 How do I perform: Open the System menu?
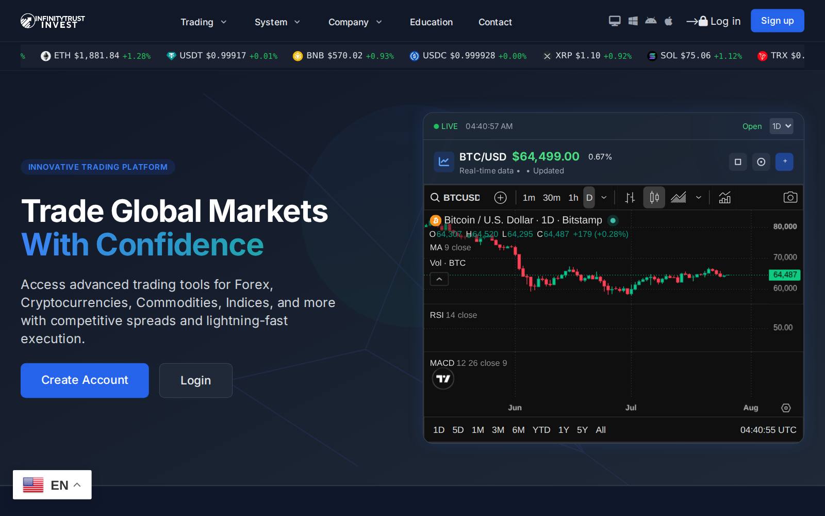pos(277,22)
